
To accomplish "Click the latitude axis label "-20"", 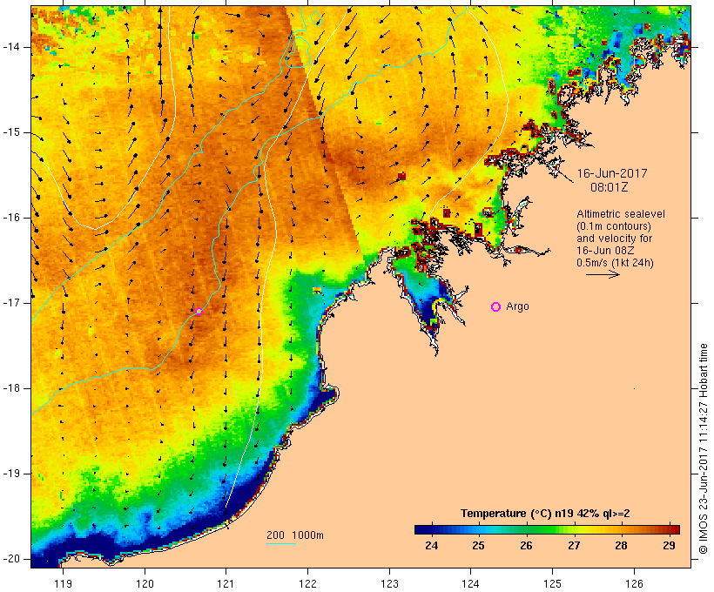I will coord(11,559).
